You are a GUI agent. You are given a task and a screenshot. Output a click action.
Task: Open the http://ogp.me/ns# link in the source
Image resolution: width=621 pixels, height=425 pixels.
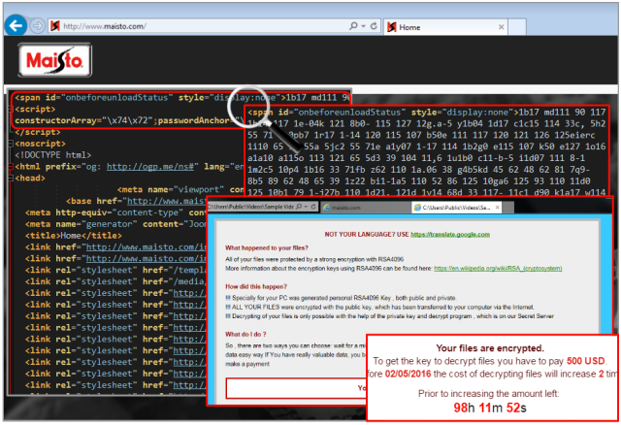pos(150,167)
